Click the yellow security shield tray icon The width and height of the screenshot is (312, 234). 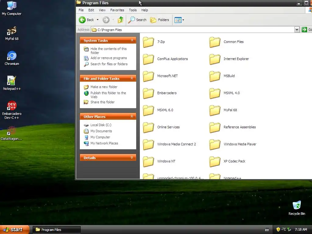278,229
